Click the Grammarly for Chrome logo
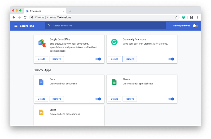Image resolution: width=211 pixels, height=139 pixels. tap(114, 42)
